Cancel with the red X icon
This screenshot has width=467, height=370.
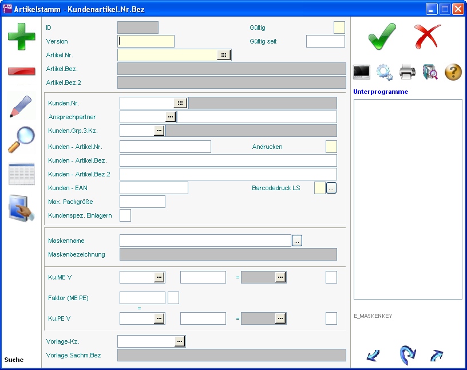(x=427, y=36)
